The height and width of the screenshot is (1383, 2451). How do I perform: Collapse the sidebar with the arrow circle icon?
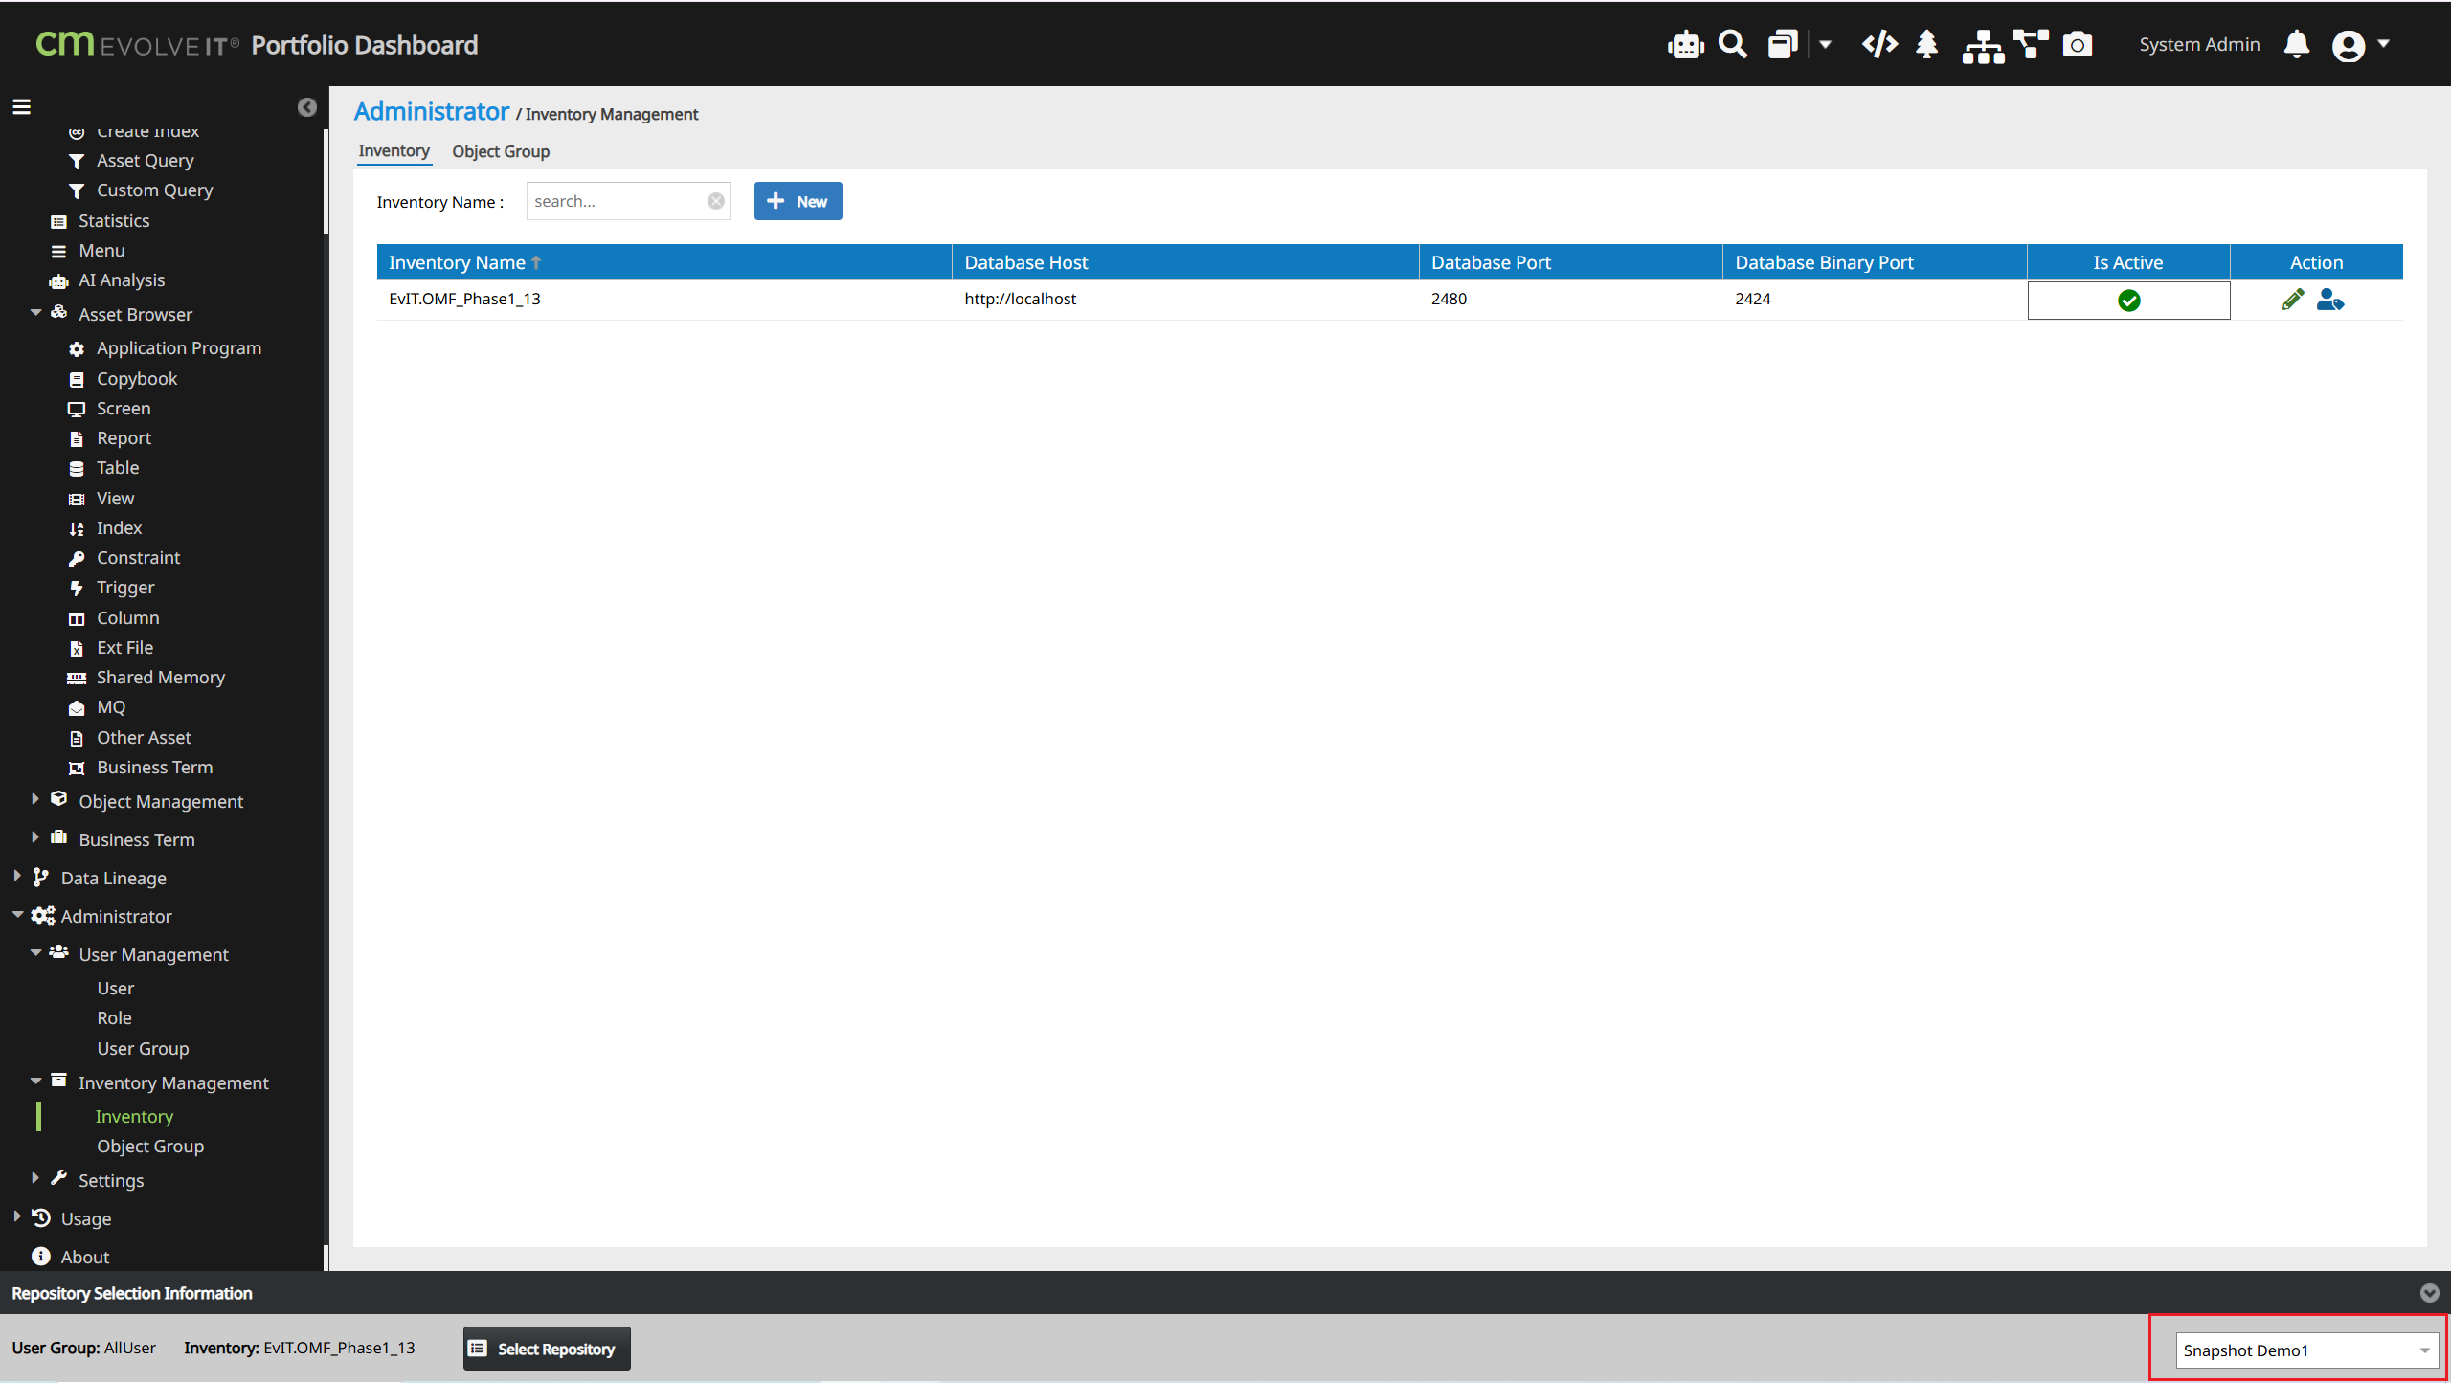pos(306,107)
